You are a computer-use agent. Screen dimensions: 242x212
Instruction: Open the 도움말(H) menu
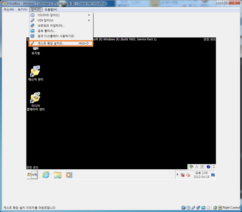coord(51,10)
